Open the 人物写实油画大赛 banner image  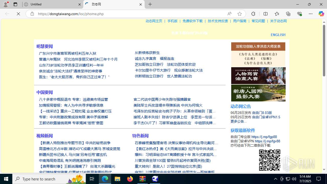click(x=258, y=76)
